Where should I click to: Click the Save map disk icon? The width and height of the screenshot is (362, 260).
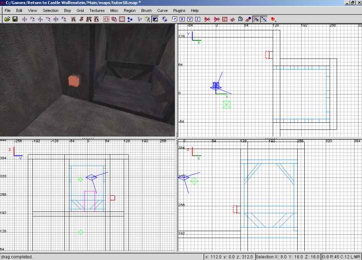click(15, 19)
